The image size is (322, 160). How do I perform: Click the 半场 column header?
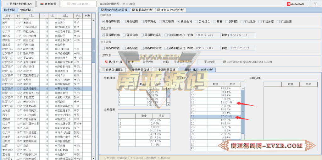(x=87, y=16)
